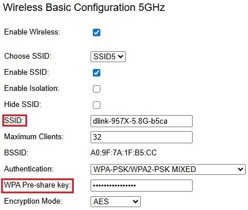The height and width of the screenshot is (210, 248).
Task: Click the Hide SSID label text
Action: click(x=22, y=105)
